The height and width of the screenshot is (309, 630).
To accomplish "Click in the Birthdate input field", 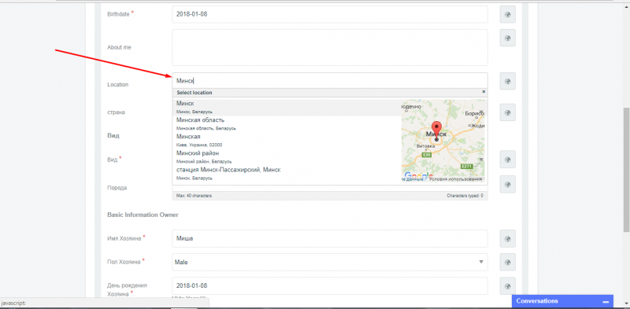I will pos(330,14).
